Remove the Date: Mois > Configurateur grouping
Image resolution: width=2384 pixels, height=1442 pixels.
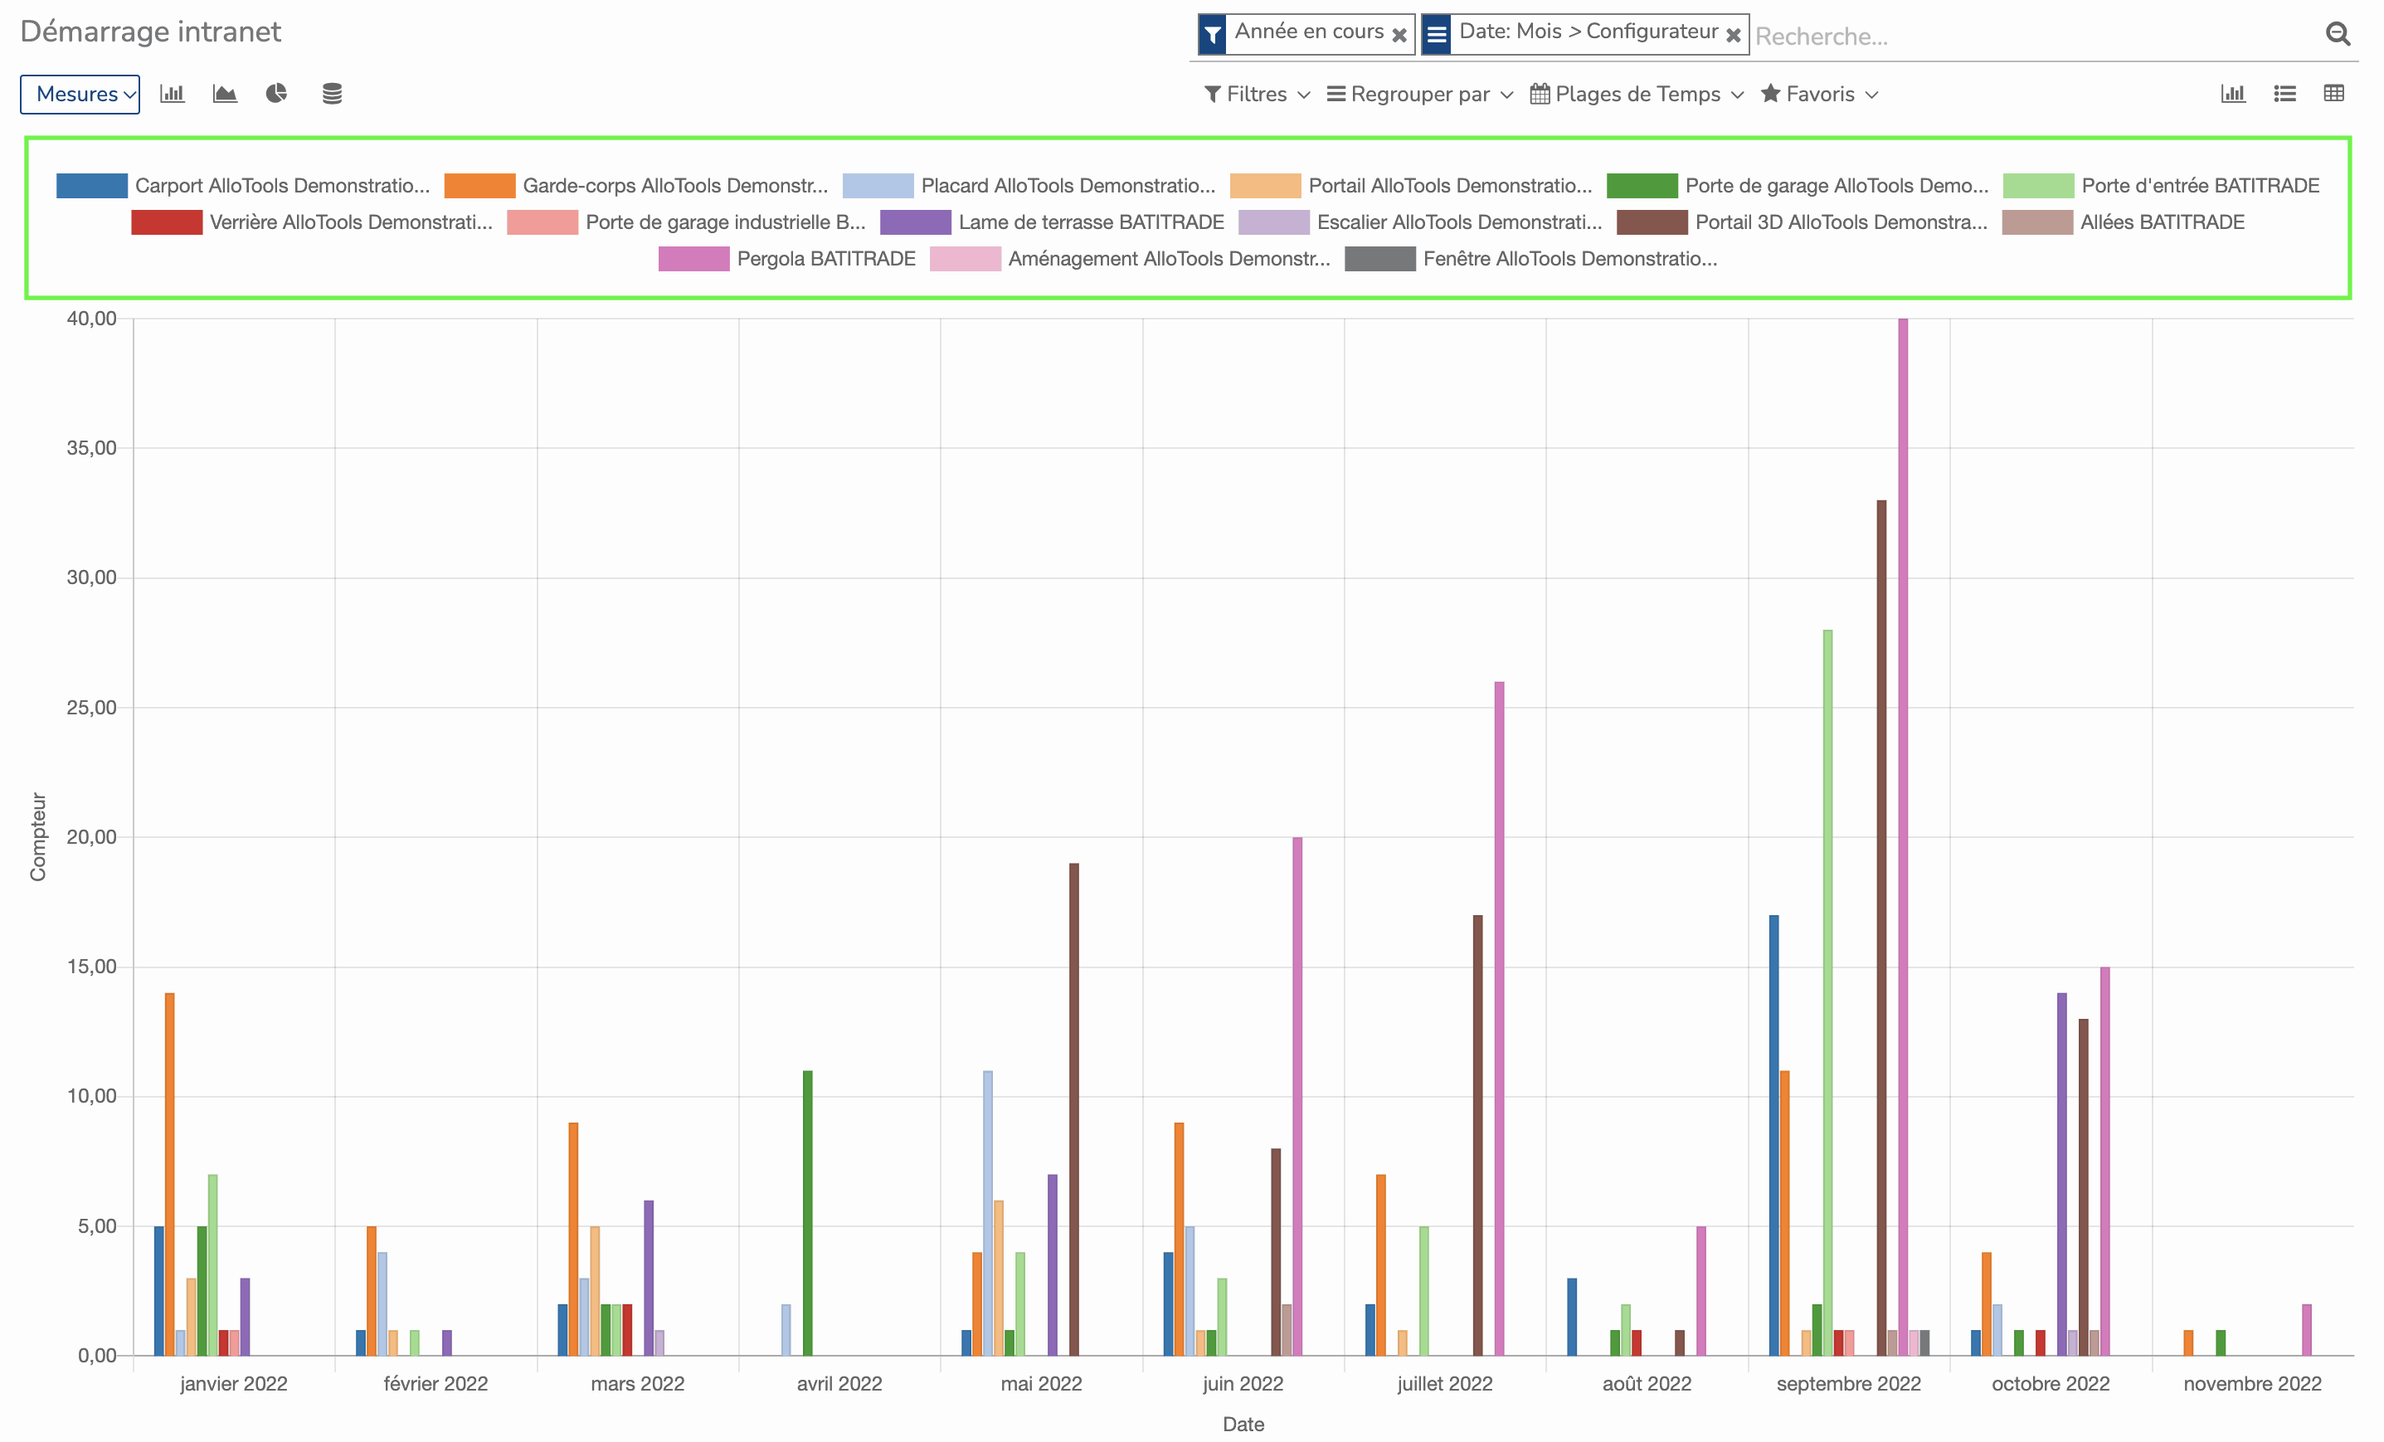pyautogui.click(x=1733, y=35)
